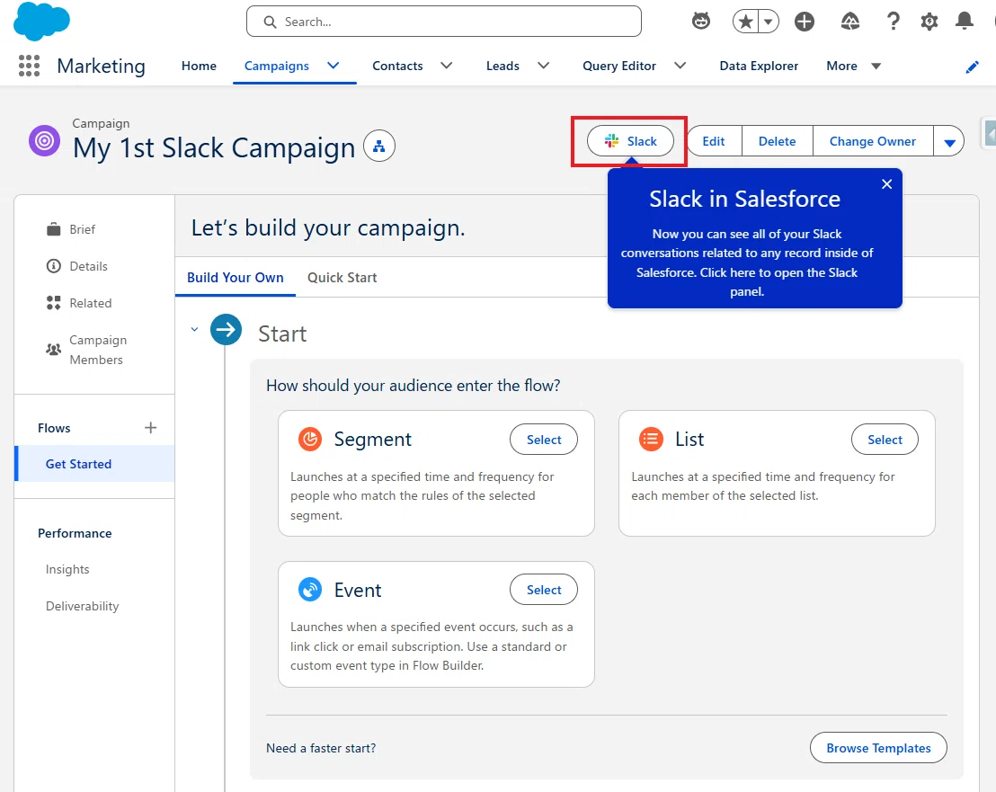Image resolution: width=996 pixels, height=792 pixels.
Task: Click the pencil edit navigation icon
Action: [972, 67]
